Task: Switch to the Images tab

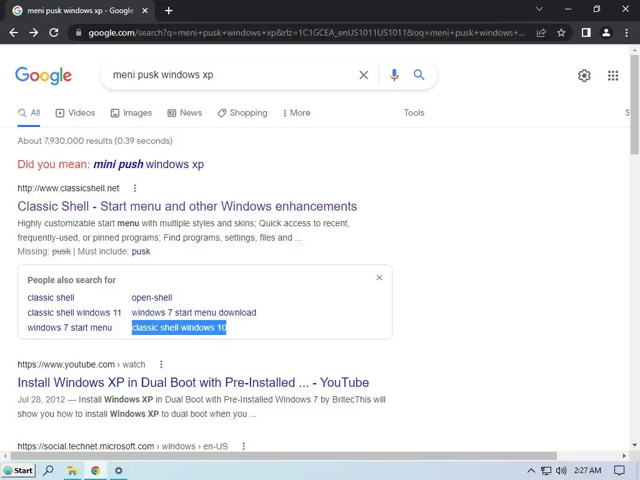Action: (131, 113)
